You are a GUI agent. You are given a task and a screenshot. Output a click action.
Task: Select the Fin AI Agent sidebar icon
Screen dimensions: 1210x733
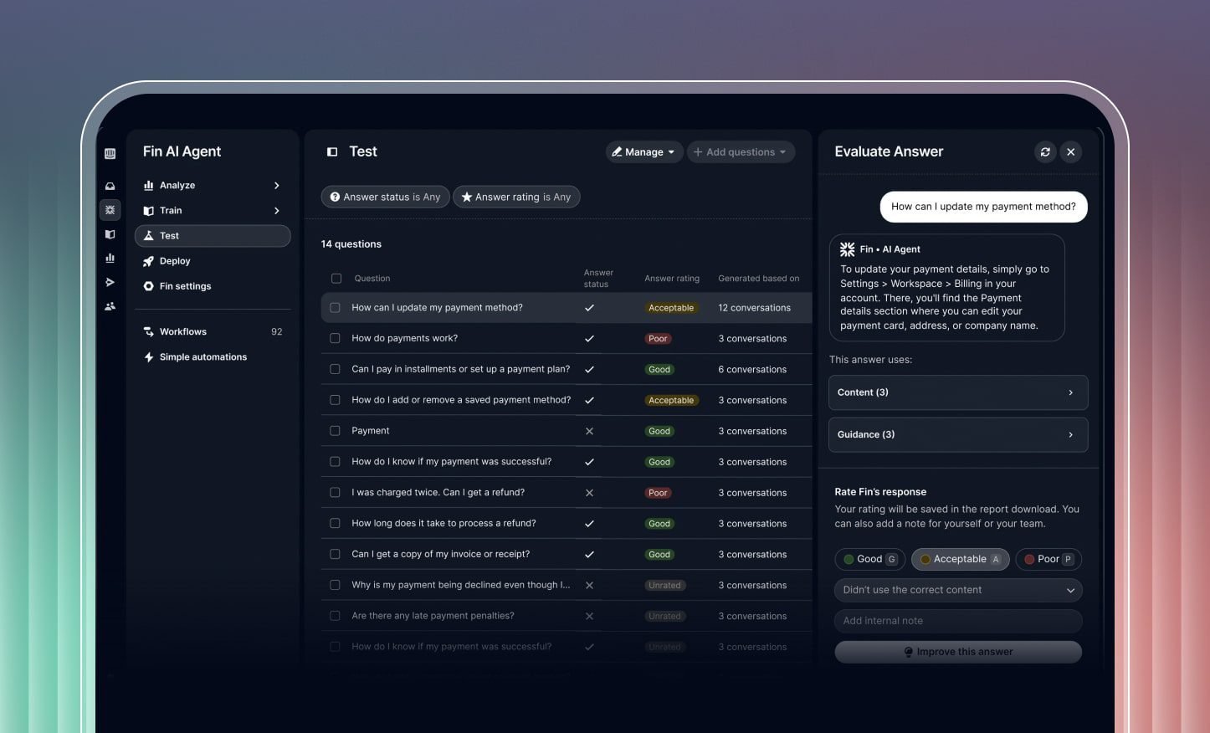point(110,210)
